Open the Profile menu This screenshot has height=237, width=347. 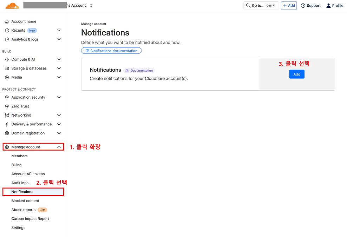coord(335,6)
